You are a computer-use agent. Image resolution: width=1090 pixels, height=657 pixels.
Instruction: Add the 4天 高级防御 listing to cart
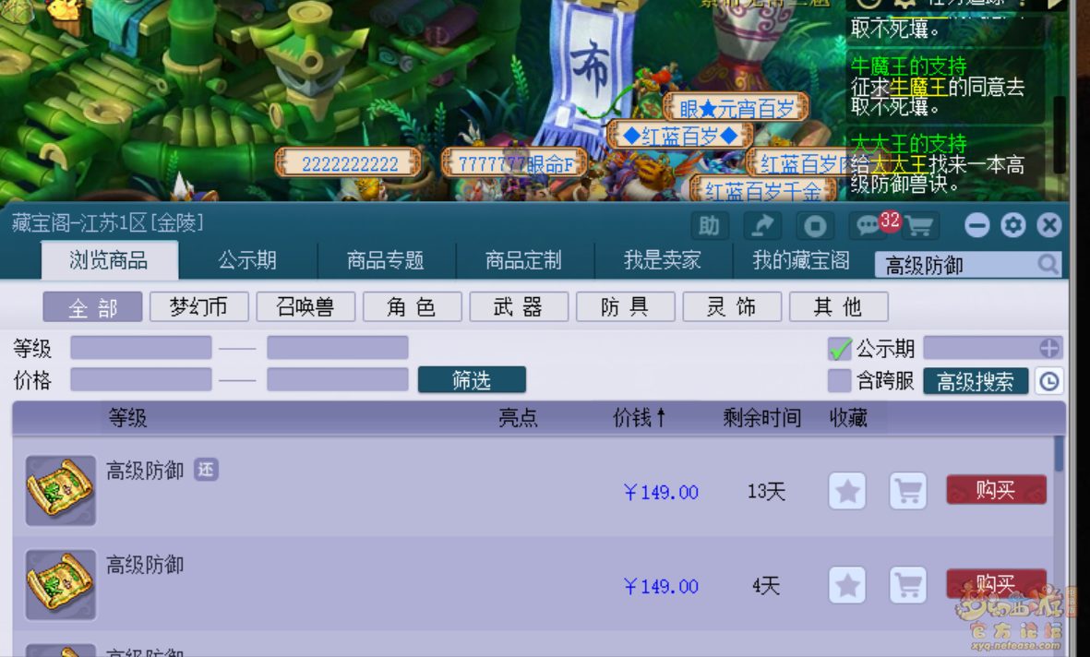click(908, 585)
